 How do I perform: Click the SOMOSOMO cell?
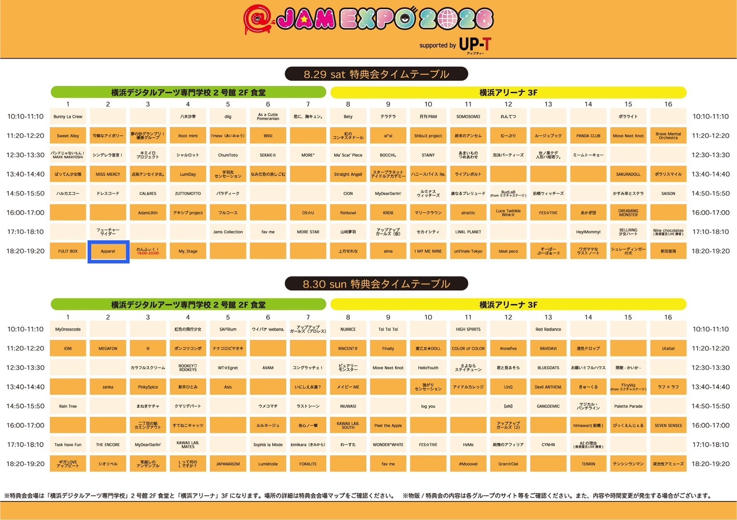click(x=468, y=117)
